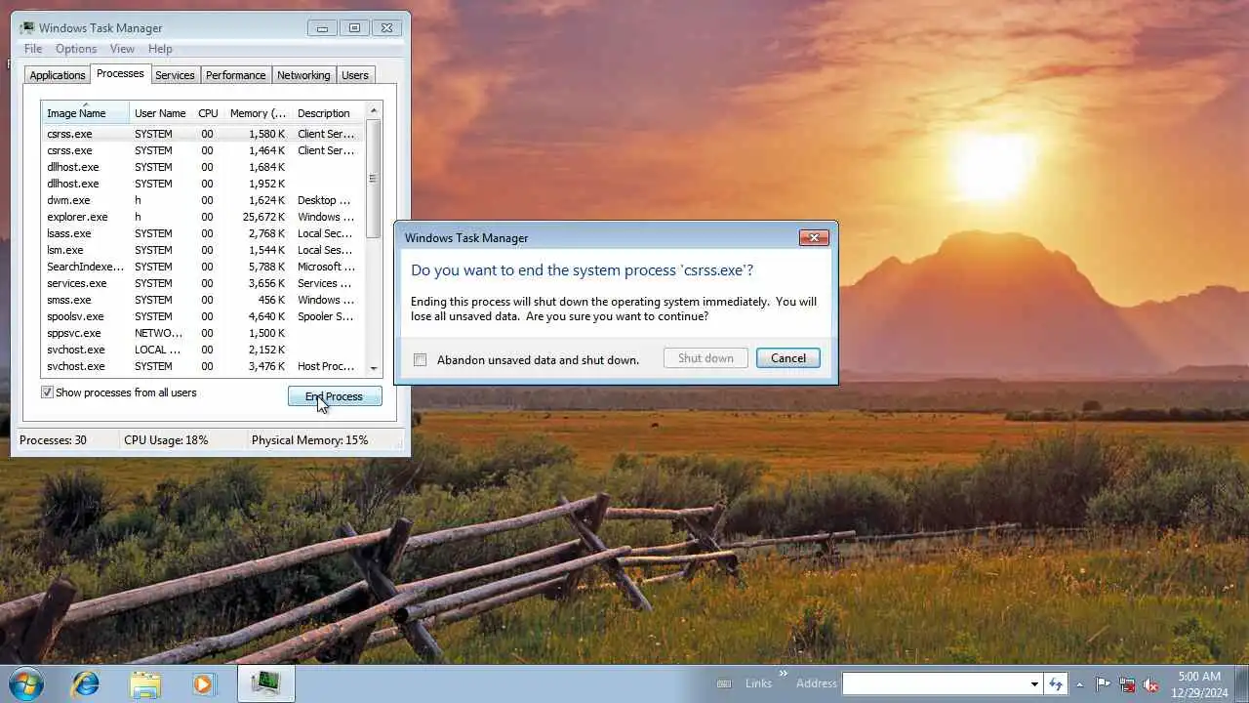The width and height of the screenshot is (1249, 703).
Task: Click the on-screen keyboard tray icon
Action: pos(724,683)
